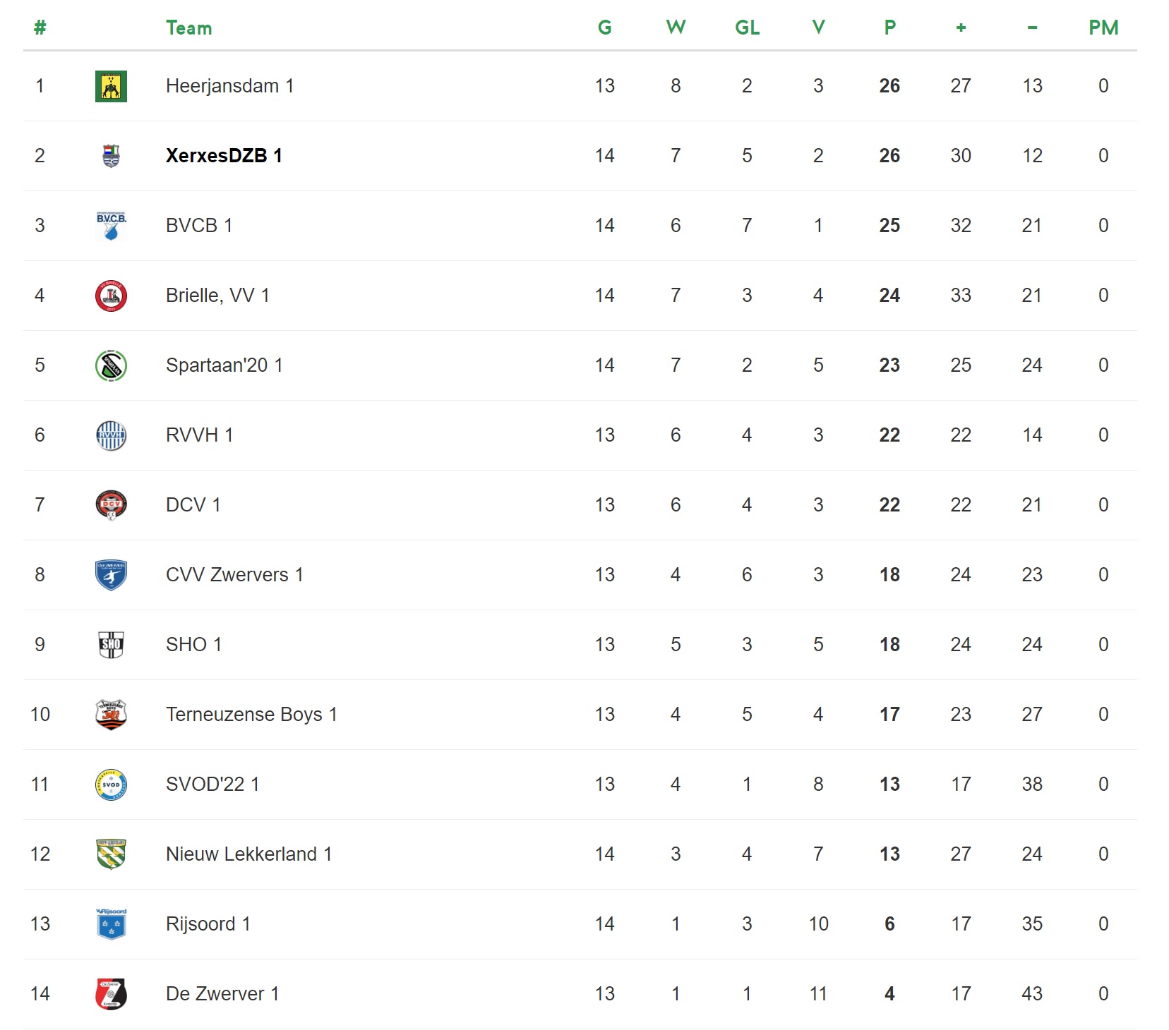Image resolution: width=1169 pixels, height=1030 pixels.
Task: Click the XerxesDZB club crest
Action: 111,156
